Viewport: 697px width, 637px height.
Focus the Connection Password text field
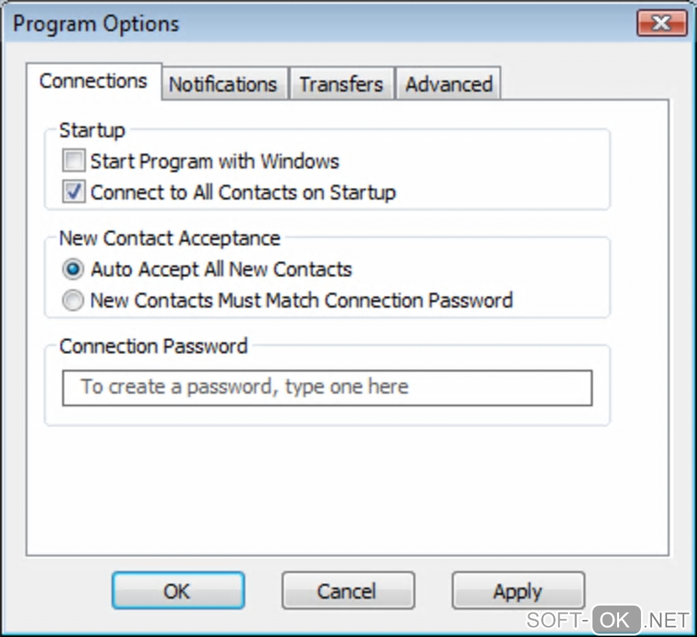tap(327, 388)
